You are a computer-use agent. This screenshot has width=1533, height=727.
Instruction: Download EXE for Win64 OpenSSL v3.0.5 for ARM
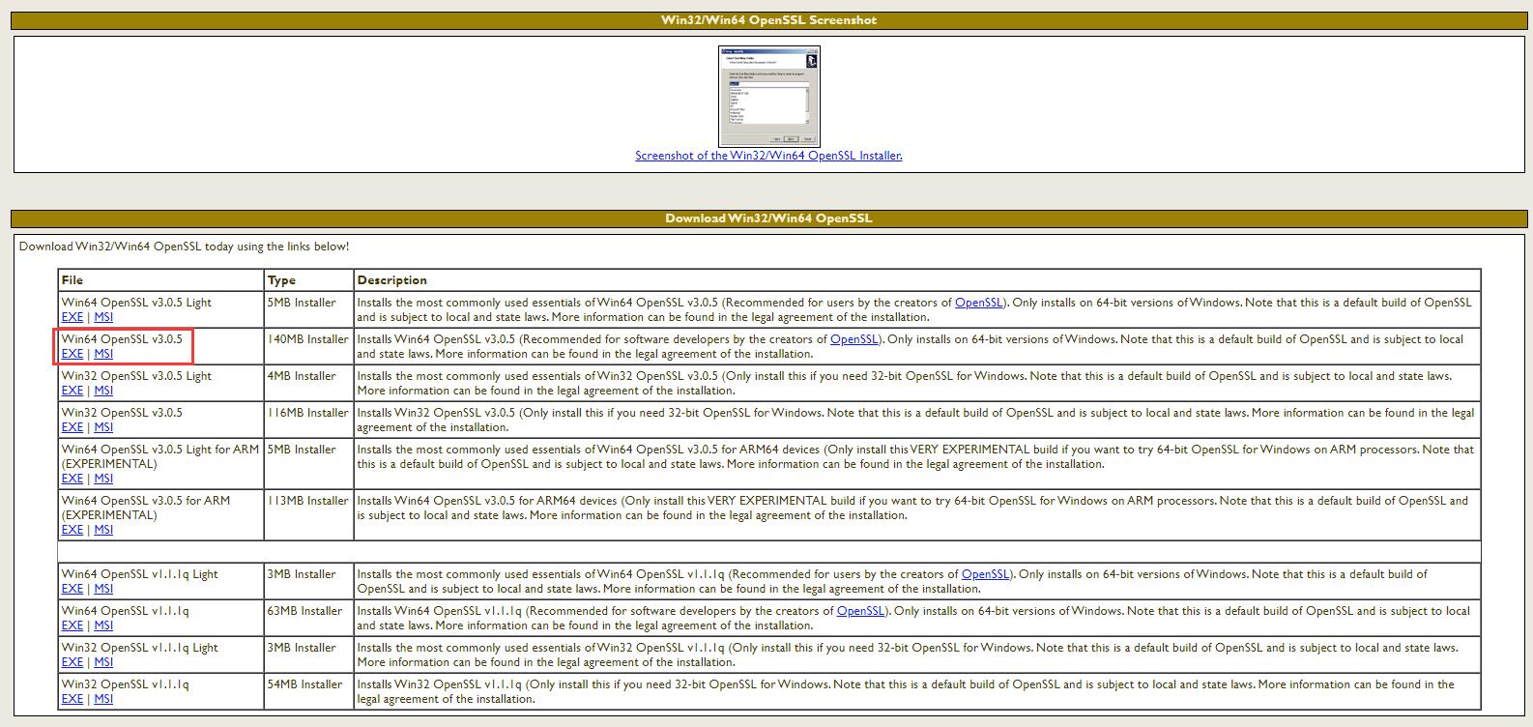[x=72, y=530]
